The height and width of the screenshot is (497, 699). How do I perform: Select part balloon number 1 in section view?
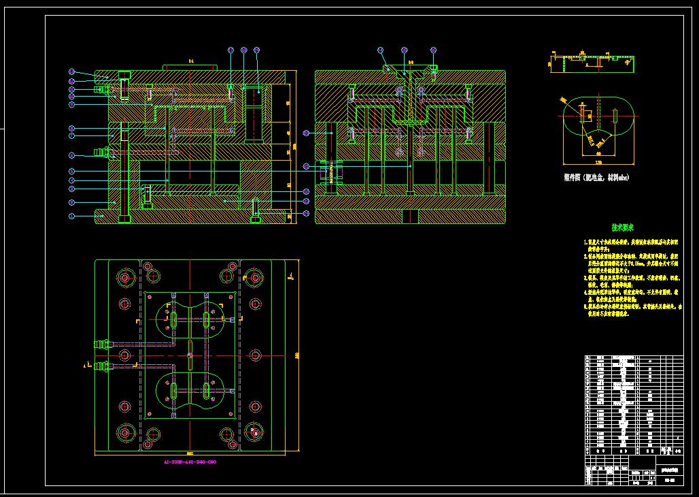[71, 216]
